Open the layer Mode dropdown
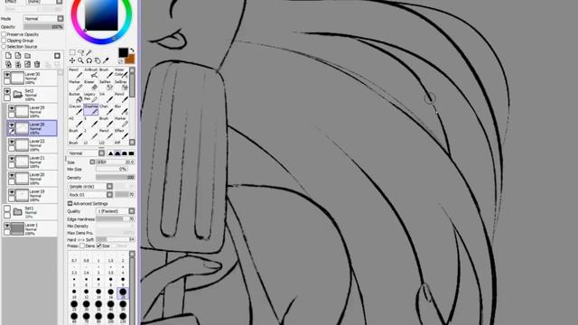 click(43, 18)
